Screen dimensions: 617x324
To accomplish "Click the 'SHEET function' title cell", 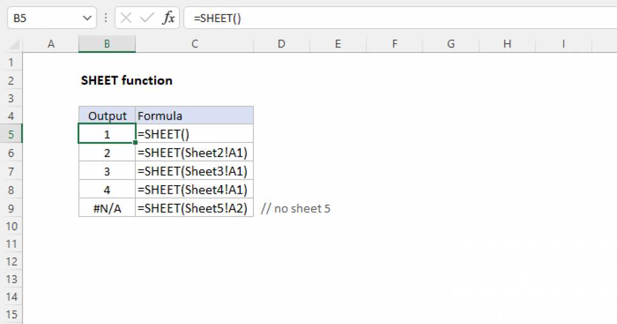I will point(126,80).
